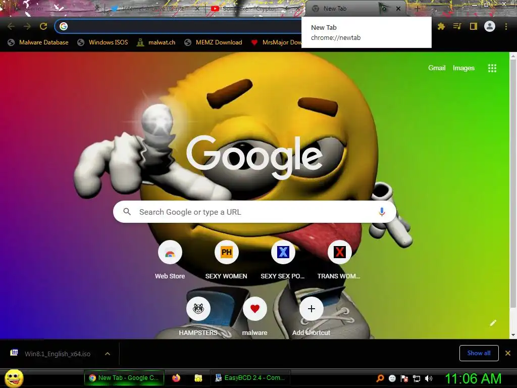Viewport: 517px width, 388px height.
Task: Open the media controls icon in toolbar
Action: pyautogui.click(x=457, y=26)
